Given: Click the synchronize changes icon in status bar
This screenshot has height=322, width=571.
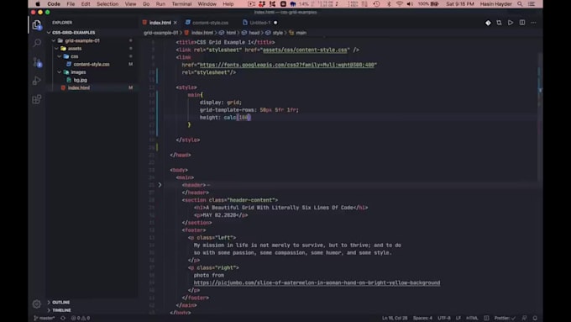Looking at the screenshot, I should (63, 318).
